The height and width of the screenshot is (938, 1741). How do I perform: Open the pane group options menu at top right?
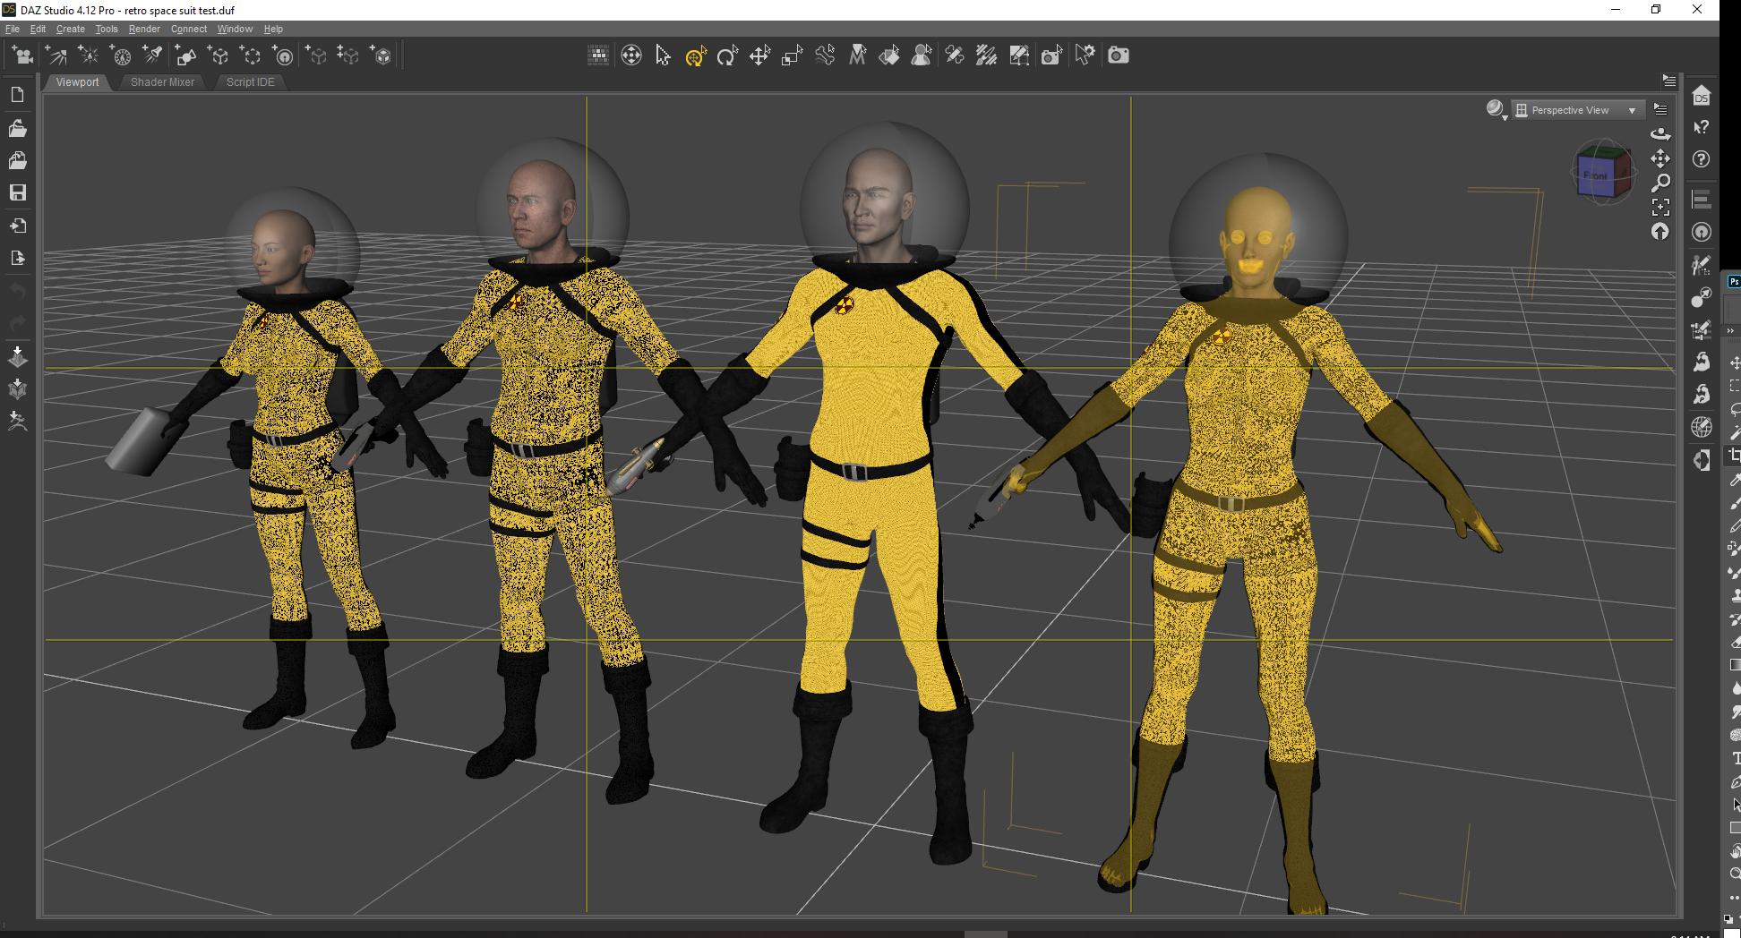(1668, 80)
